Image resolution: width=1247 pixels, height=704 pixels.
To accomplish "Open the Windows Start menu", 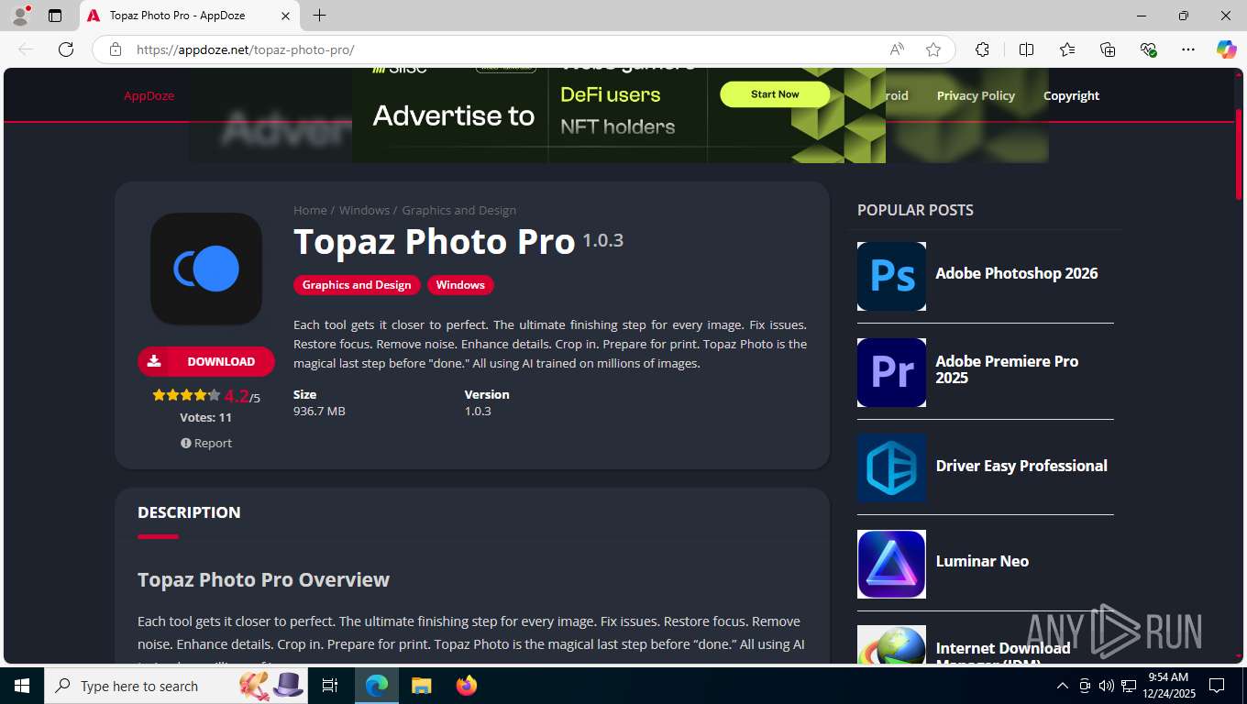I will 22,686.
